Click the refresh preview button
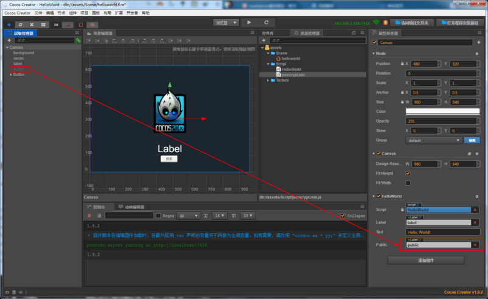The width and height of the screenshot is (488, 299). [267, 23]
